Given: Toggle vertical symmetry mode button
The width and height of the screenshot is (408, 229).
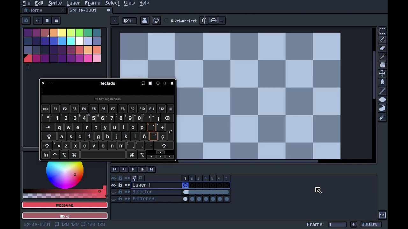Looking at the screenshot, I should [x=214, y=21].
